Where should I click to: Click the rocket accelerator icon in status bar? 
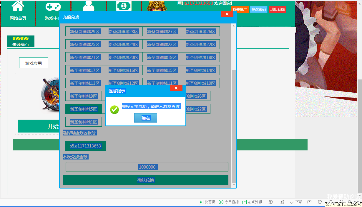click(283, 202)
